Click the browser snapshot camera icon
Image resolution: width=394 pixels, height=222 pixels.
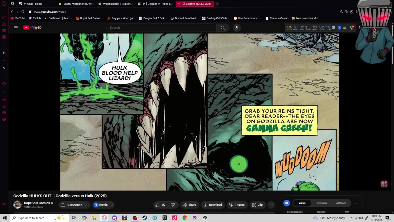pos(346,12)
